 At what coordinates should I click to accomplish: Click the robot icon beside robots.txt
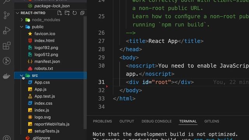[30, 68]
